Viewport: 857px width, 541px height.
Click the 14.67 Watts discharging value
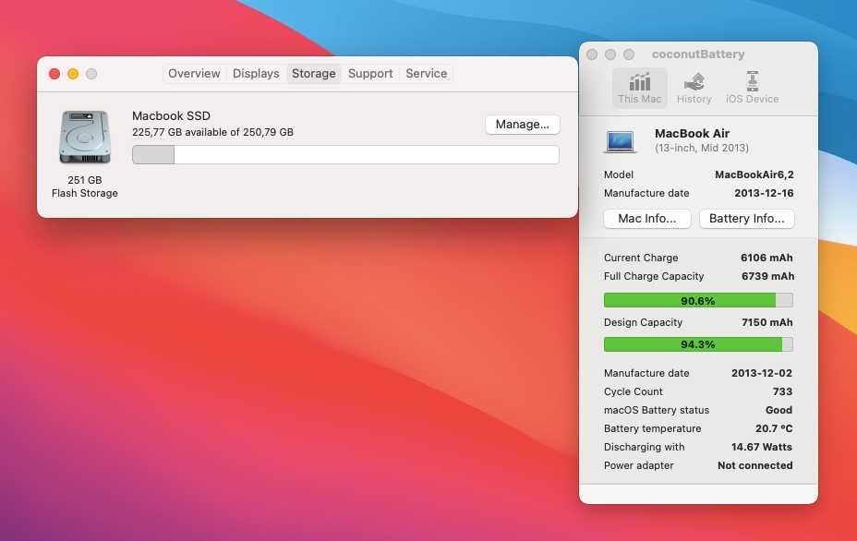762,447
